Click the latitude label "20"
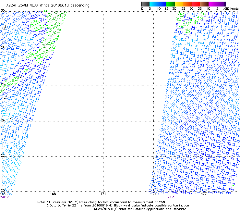The width and height of the screenshot is (240, 211). pos(3,190)
